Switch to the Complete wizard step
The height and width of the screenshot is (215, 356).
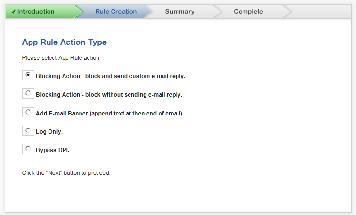pyautogui.click(x=248, y=11)
